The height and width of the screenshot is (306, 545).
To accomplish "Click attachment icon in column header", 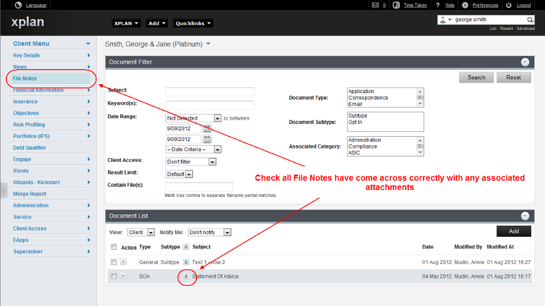I will (186, 247).
